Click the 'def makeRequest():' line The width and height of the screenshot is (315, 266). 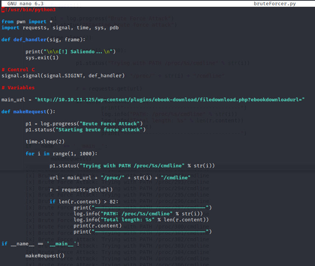(28, 112)
